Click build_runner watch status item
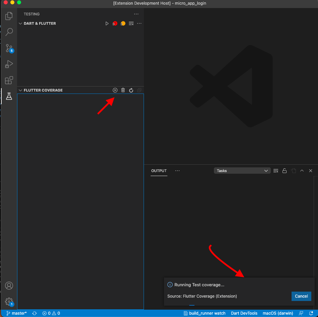The image size is (318, 317). pos(205,313)
